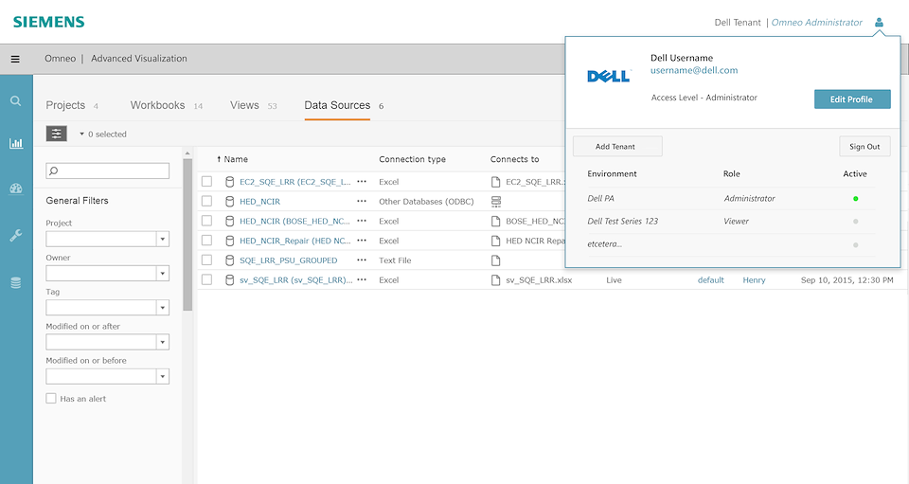This screenshot has height=484, width=909.
Task: Open more options for SQE_LRR_PSU_GROUPED
Action: [362, 260]
